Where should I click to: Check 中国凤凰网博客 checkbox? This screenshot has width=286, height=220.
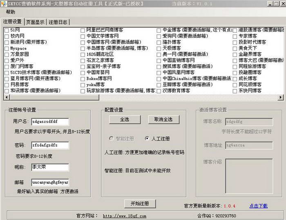[159, 73]
